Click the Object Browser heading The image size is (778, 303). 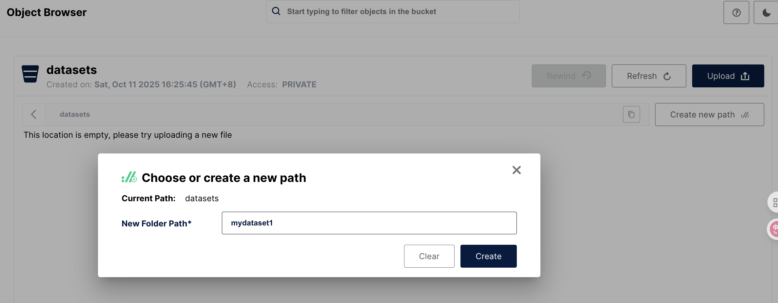pyautogui.click(x=47, y=12)
